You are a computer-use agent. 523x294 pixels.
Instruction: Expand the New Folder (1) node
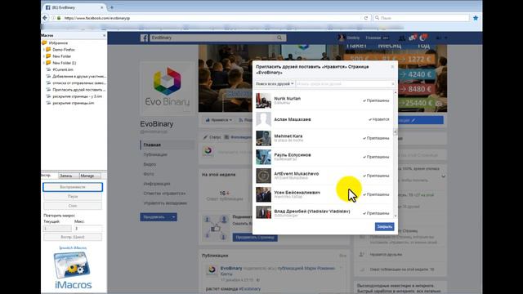[x=43, y=63]
